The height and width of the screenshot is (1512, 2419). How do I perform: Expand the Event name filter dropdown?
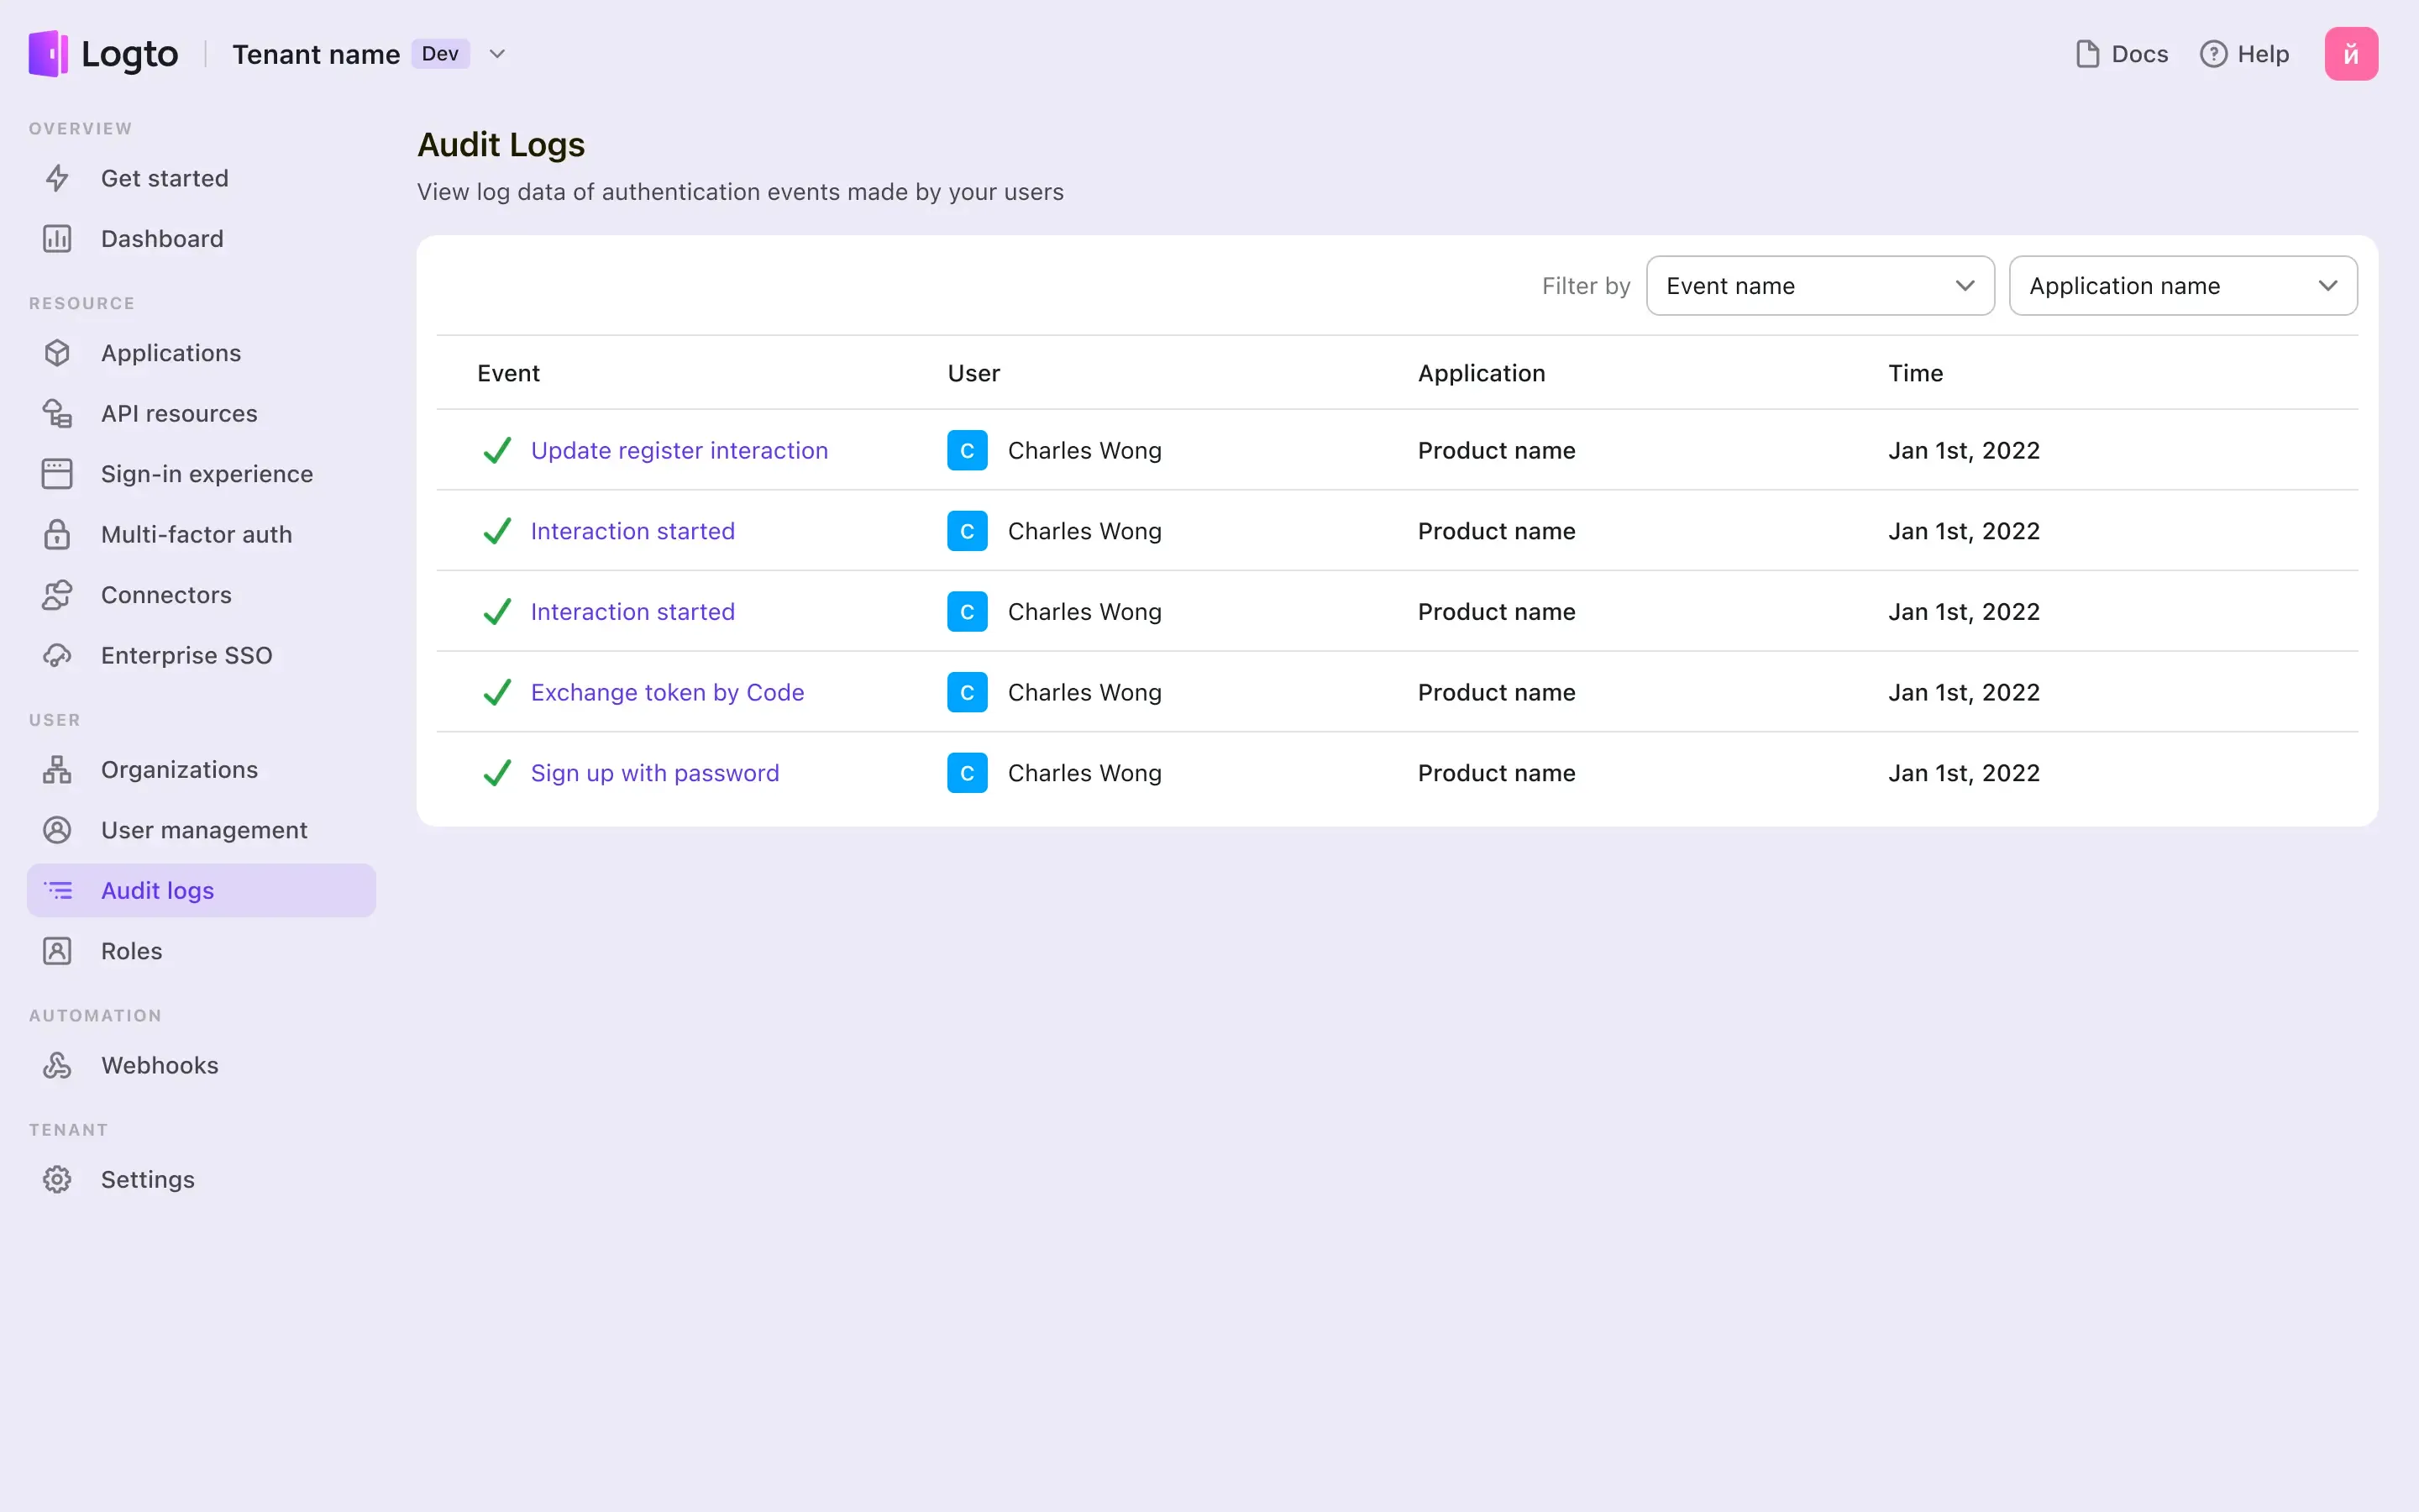[x=1820, y=286]
